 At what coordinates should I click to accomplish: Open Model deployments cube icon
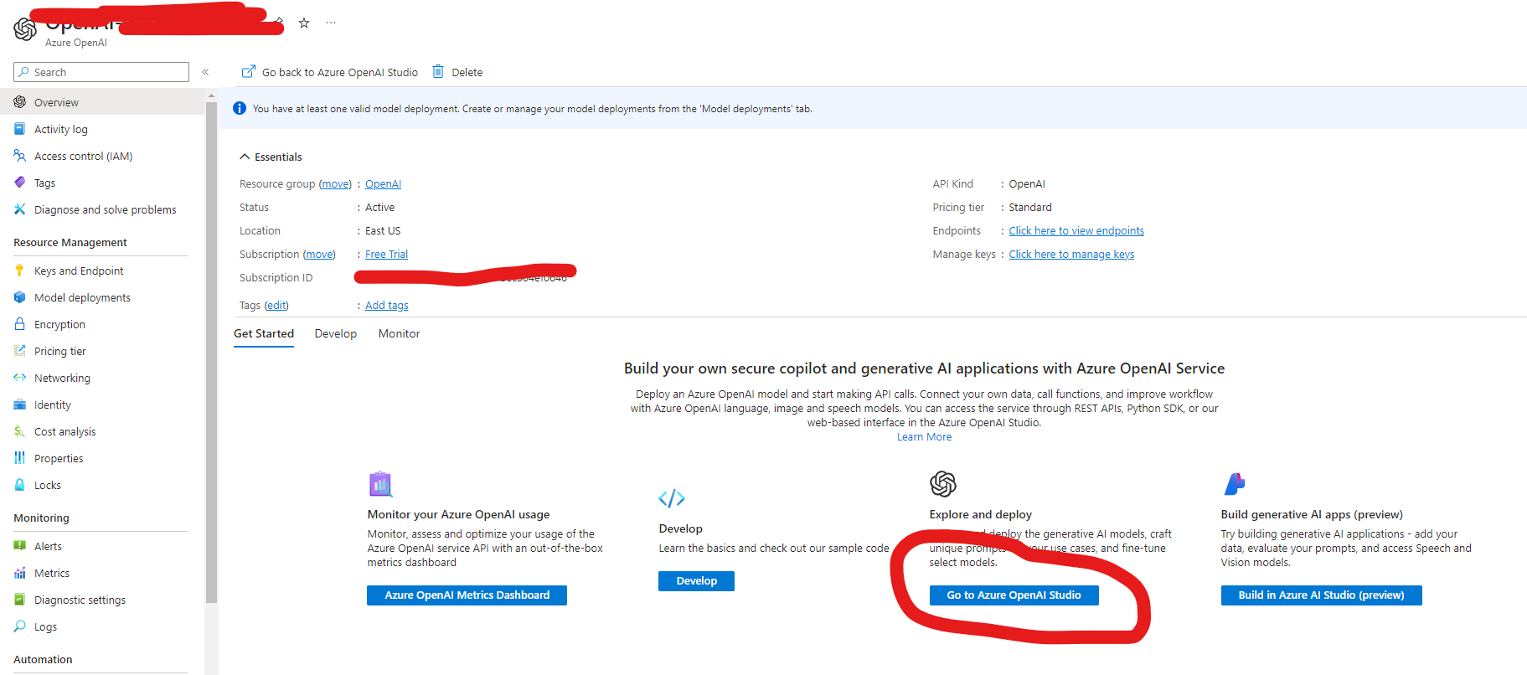tap(19, 297)
